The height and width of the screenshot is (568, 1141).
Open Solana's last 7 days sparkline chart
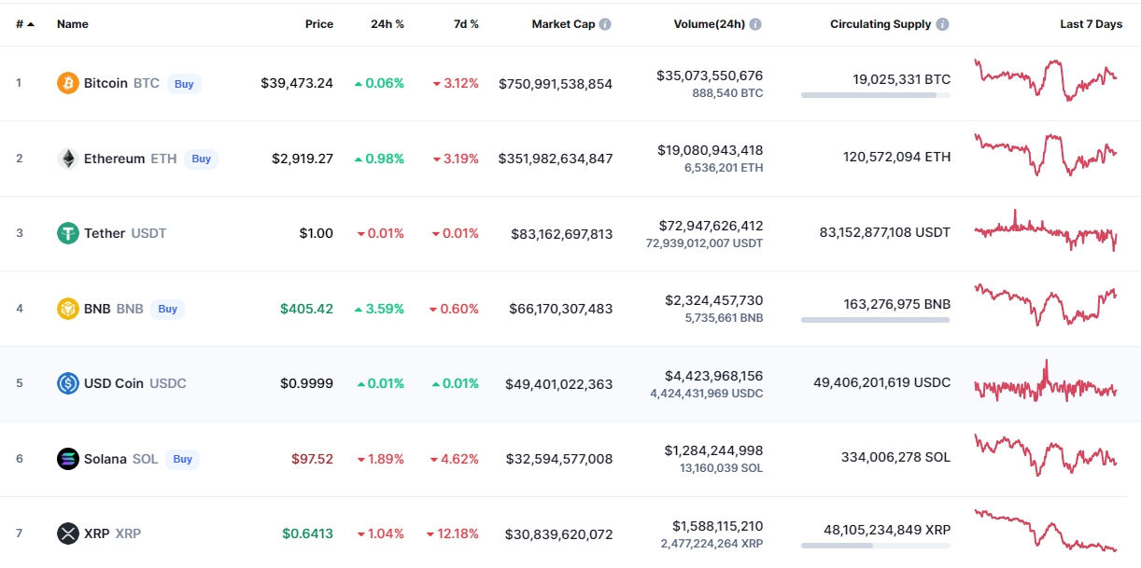click(1046, 455)
